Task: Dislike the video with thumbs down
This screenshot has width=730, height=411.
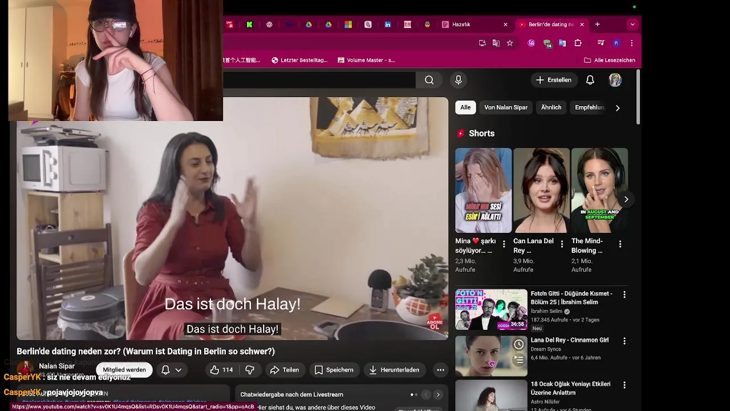Action: coord(250,370)
